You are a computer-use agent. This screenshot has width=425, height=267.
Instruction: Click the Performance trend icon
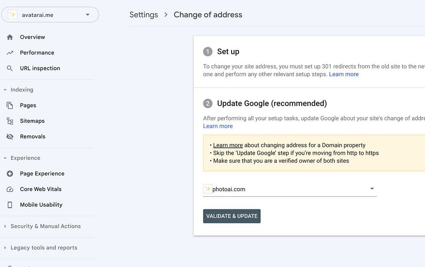click(10, 53)
